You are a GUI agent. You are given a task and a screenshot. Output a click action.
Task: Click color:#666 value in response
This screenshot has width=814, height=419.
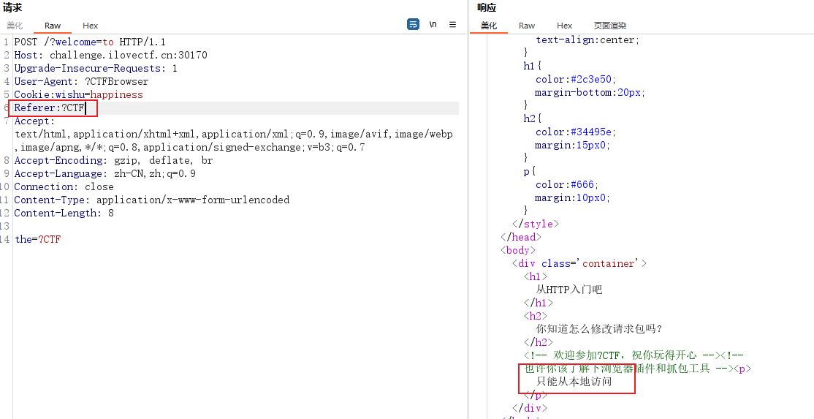click(x=584, y=184)
